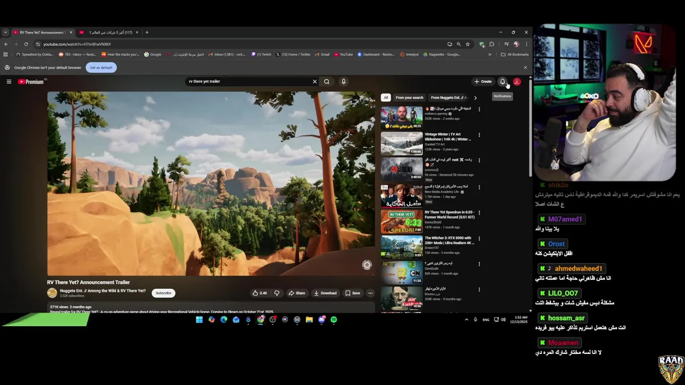Open the Chrome tab search dropdown
685x385 pixels.
click(5, 33)
